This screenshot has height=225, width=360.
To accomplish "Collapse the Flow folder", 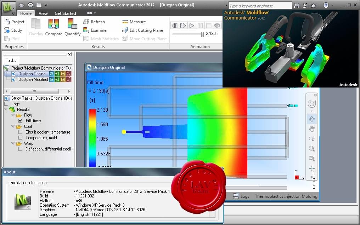I will [13, 115].
